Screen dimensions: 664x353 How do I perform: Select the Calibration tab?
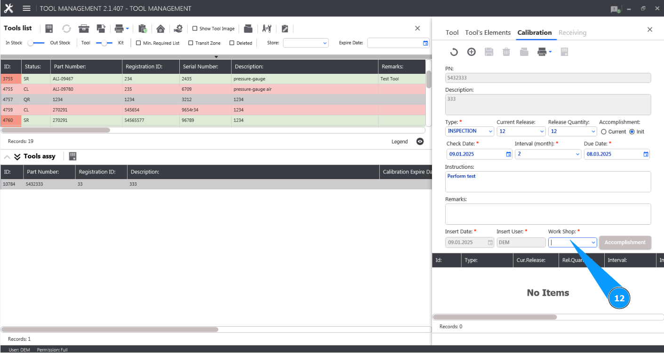pyautogui.click(x=534, y=32)
